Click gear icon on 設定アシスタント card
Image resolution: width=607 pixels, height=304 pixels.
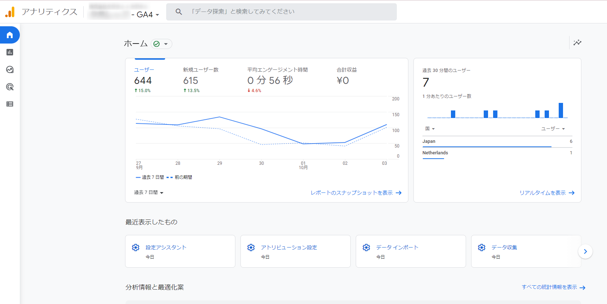[x=136, y=248]
